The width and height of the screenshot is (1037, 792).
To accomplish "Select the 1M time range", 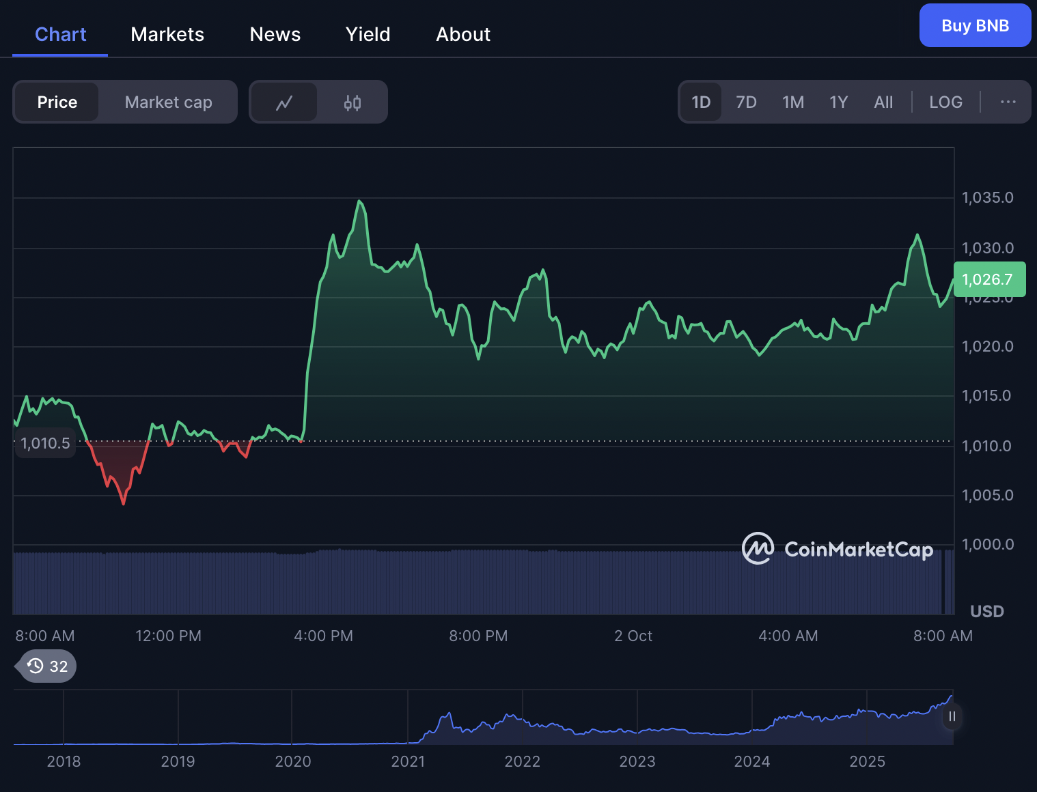I will point(792,102).
